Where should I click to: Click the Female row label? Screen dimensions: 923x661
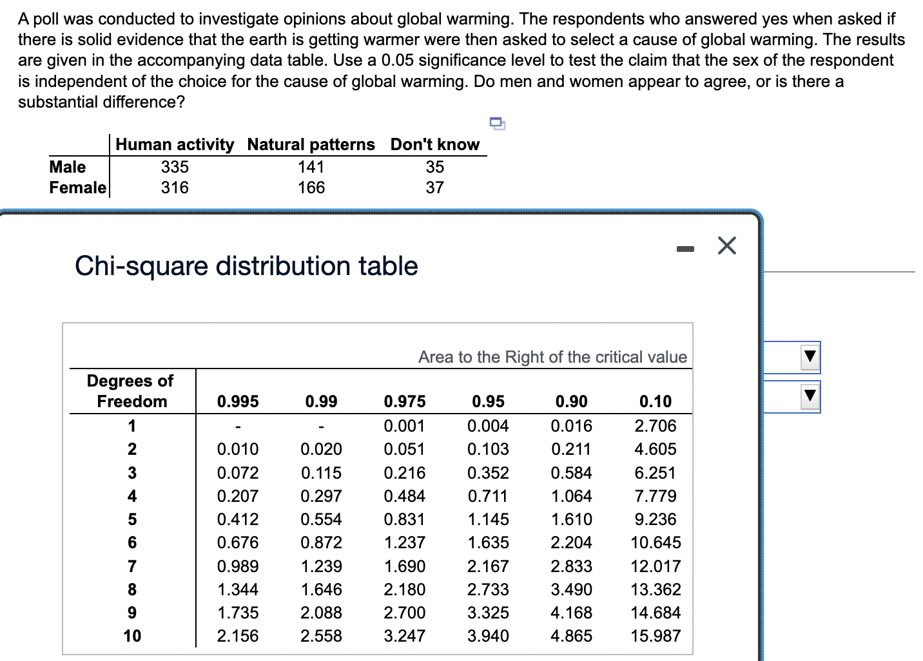[78, 187]
